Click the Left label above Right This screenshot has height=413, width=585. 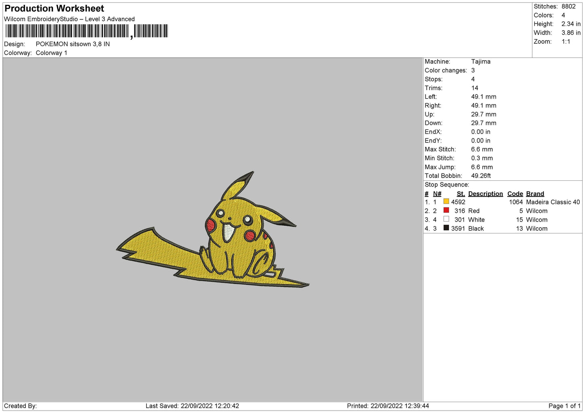[431, 97]
